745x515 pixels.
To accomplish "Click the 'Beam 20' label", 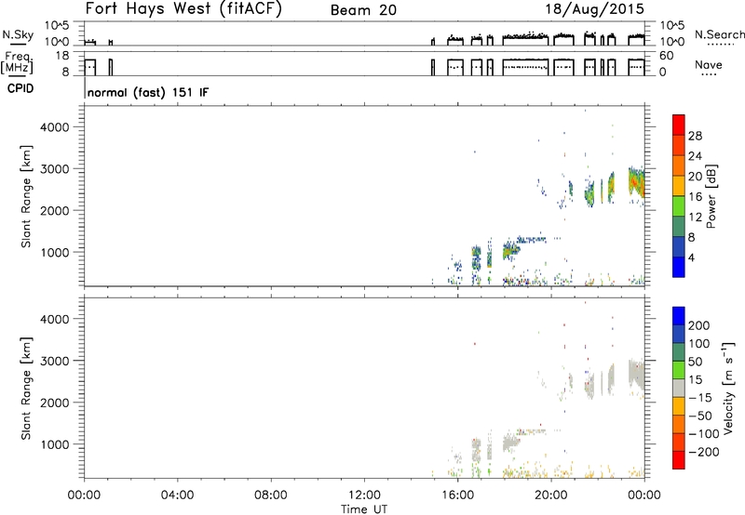I will [363, 10].
